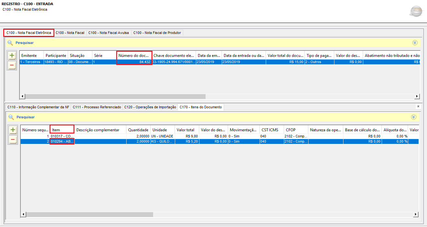Screen dimensions: 427x227
Task: Click the 'R$ 9,80' valor total cell
Action: click(x=187, y=136)
